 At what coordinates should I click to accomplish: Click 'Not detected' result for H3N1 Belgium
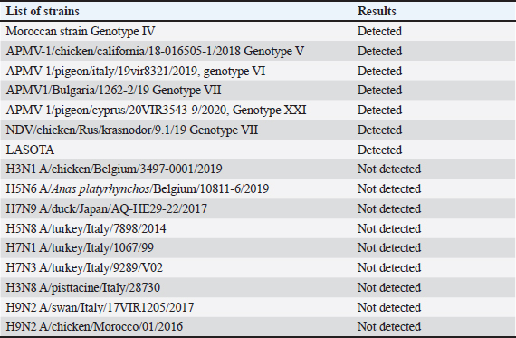point(389,169)
